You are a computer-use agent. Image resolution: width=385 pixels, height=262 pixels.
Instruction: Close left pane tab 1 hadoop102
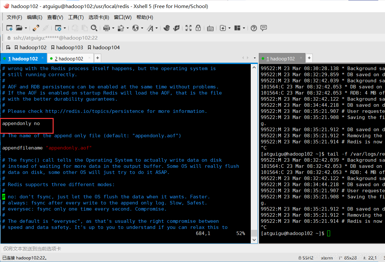(42, 58)
